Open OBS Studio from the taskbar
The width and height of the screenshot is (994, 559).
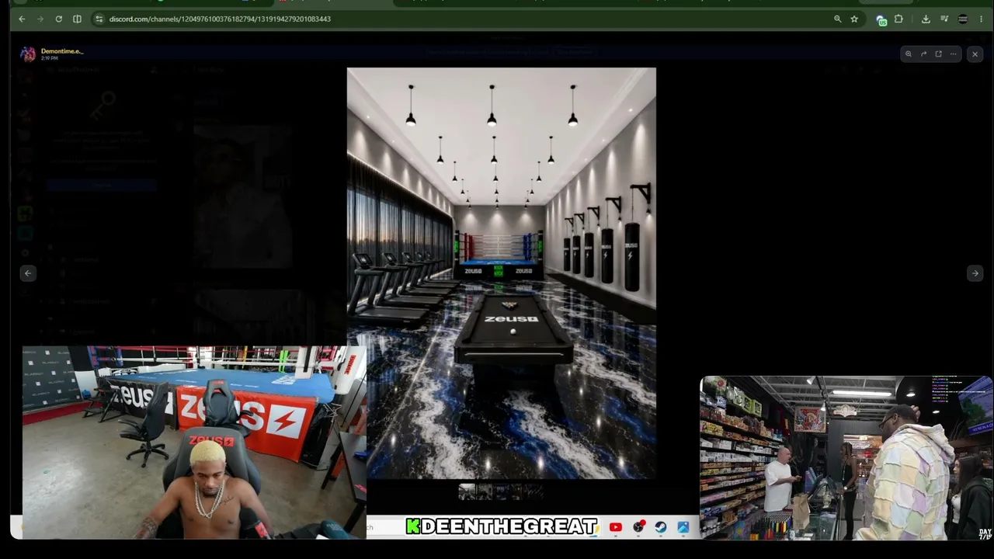638,527
